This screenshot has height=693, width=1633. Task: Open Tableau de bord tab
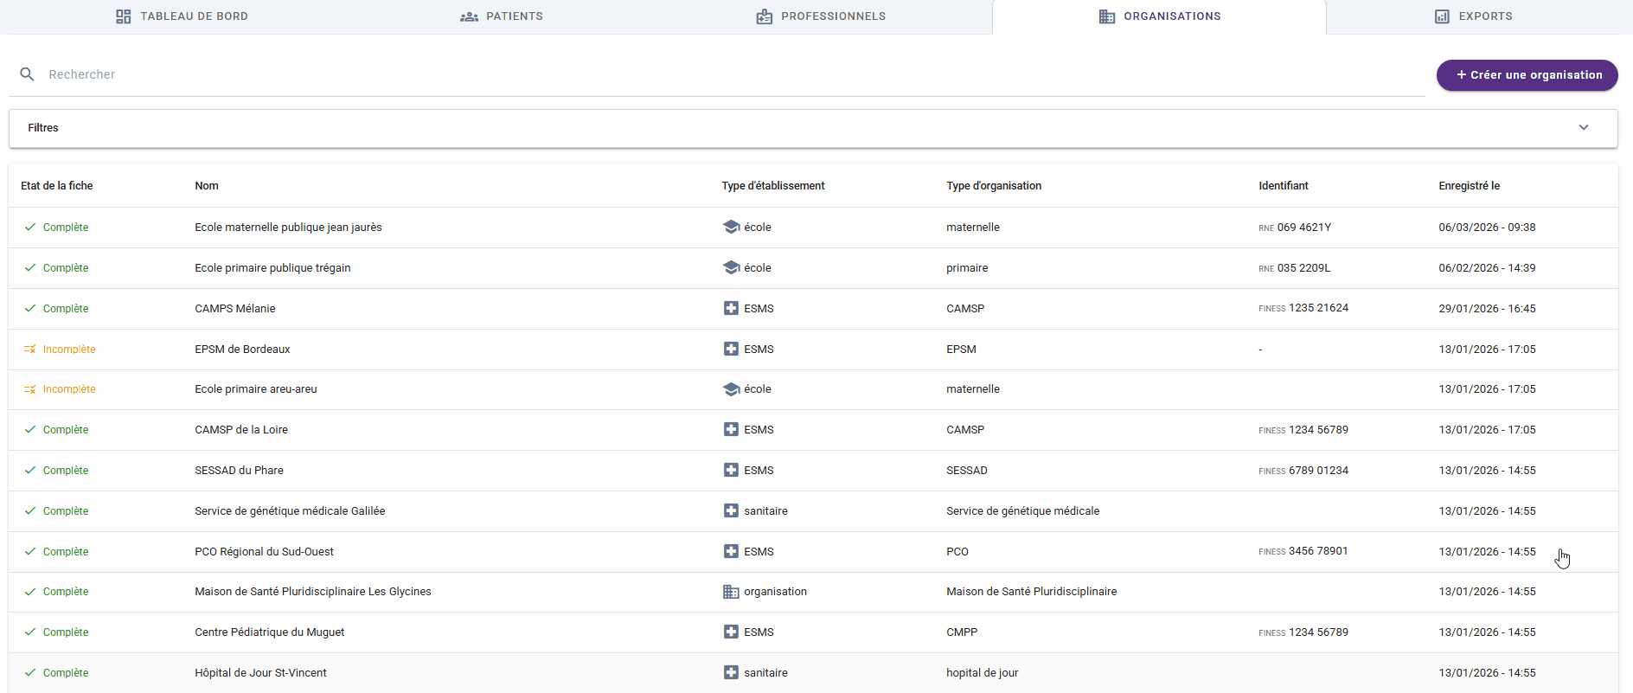click(182, 16)
